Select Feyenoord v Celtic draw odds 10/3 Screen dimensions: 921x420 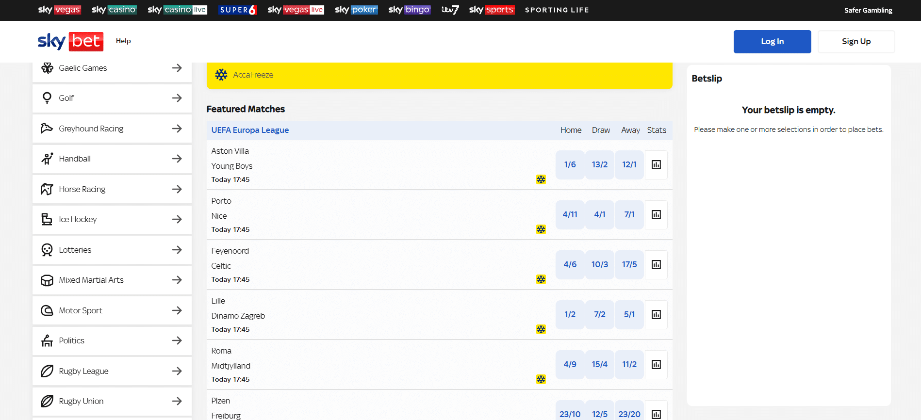tap(600, 265)
